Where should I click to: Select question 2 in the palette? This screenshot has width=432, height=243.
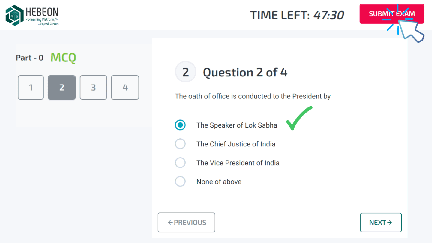62,87
